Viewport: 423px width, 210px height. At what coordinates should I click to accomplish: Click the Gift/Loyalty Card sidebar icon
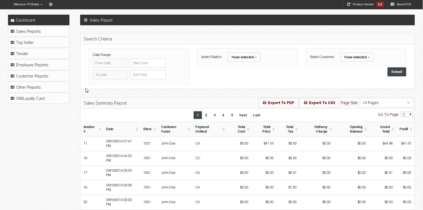tap(13, 98)
